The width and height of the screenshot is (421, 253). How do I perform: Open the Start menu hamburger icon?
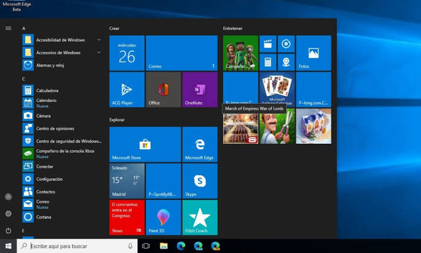pos(8,28)
